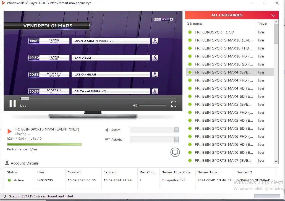This screenshot has width=285, height=201.
Task: Click the streams list scrollbar thumb
Action: (x=276, y=34)
